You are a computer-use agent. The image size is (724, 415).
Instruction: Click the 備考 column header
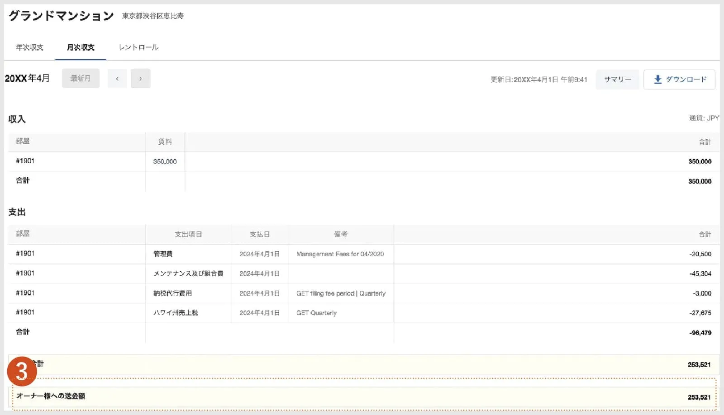pyautogui.click(x=341, y=234)
